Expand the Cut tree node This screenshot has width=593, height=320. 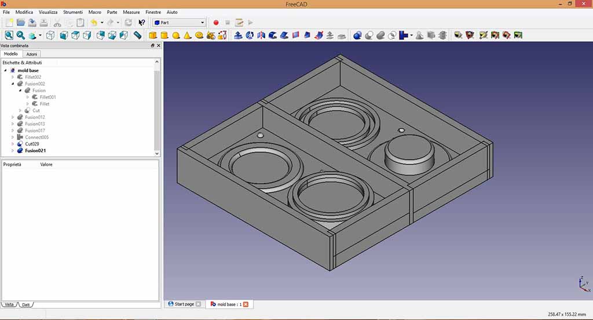click(20, 111)
